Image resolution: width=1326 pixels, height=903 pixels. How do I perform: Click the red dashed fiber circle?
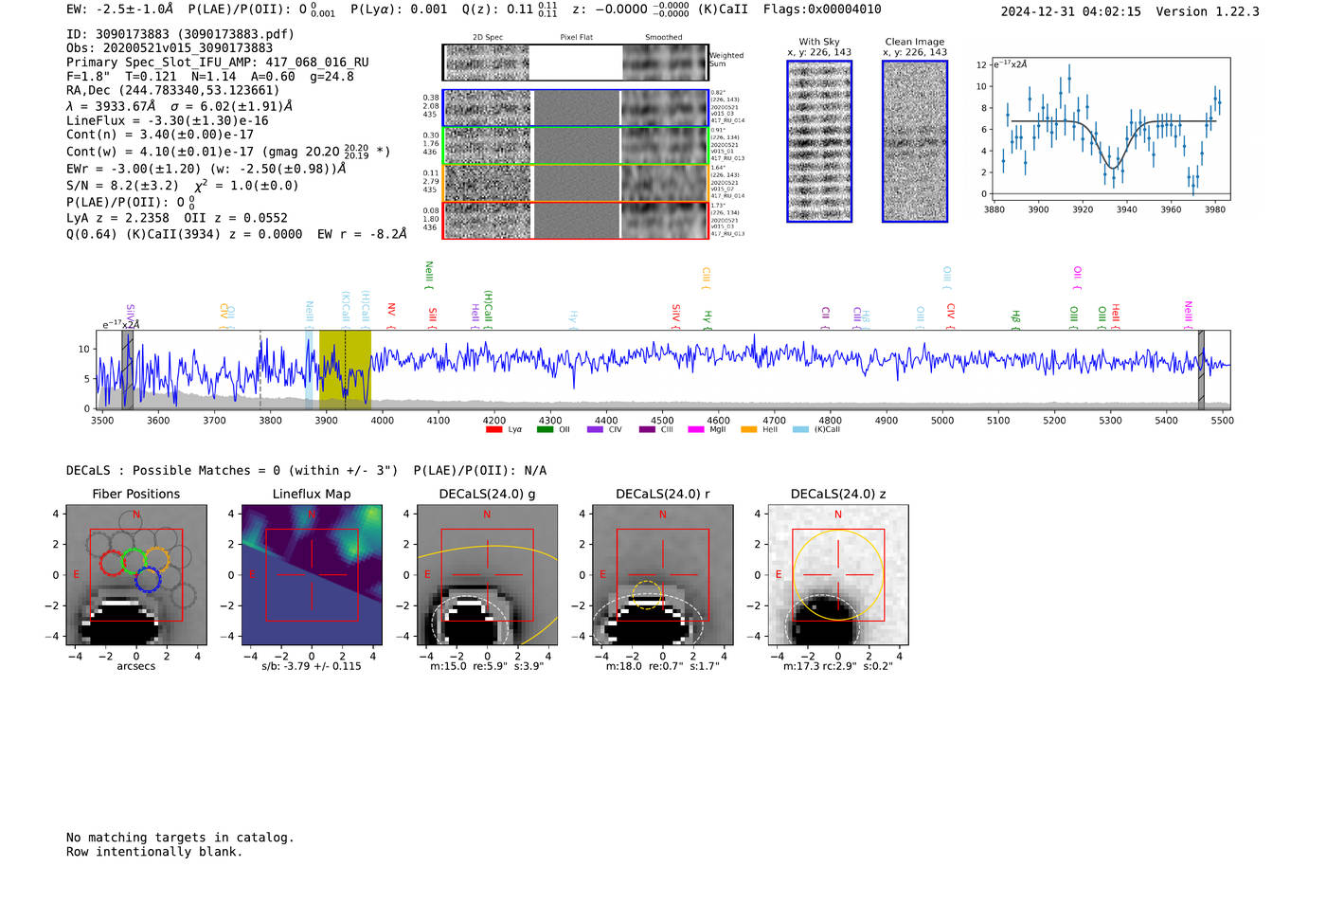(112, 562)
